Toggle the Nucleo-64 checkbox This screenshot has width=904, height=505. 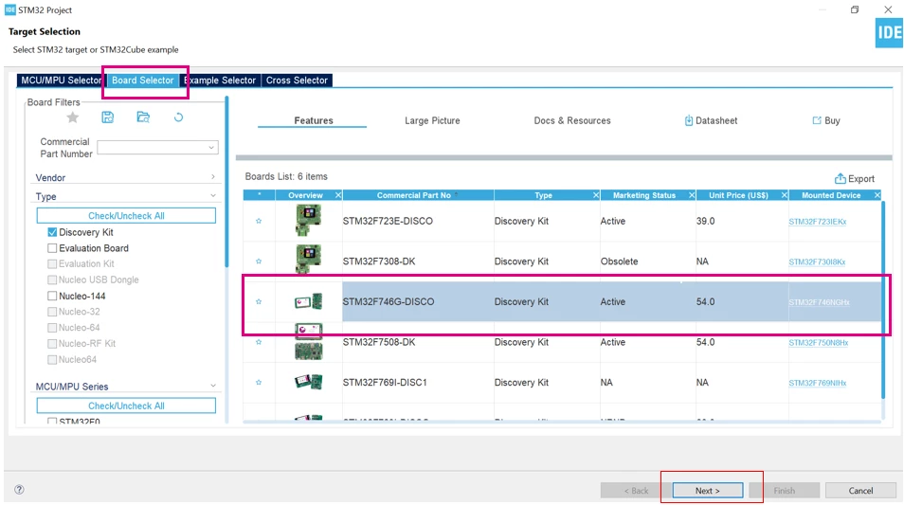tap(52, 328)
